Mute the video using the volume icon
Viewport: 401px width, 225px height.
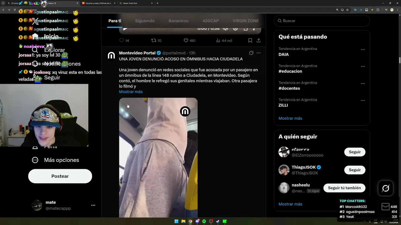(225, 28)
